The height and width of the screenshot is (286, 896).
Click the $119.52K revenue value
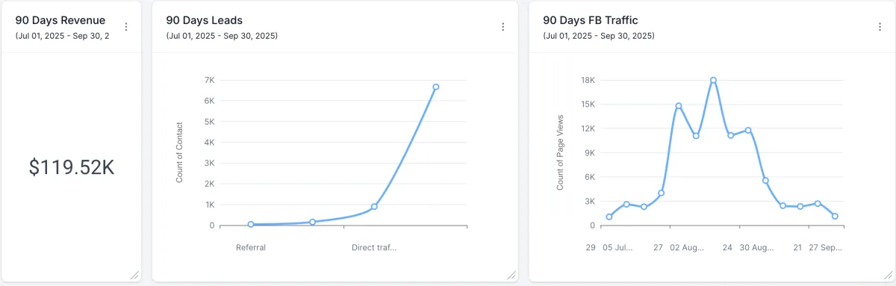[72, 168]
